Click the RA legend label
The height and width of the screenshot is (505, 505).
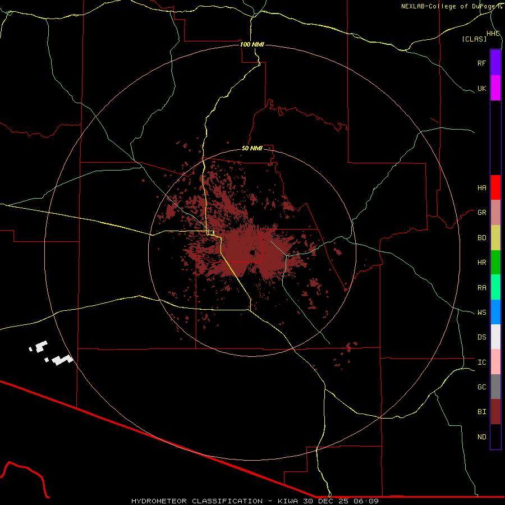click(x=481, y=288)
